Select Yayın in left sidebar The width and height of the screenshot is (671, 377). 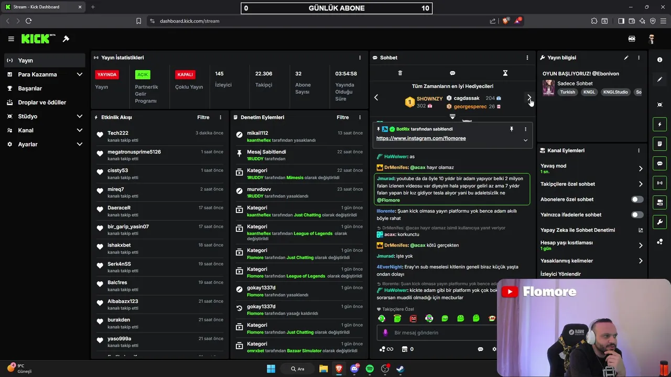[x=45, y=60]
